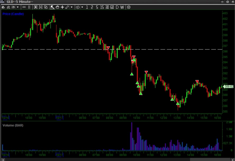The width and height of the screenshot is (235, 161).
Task: Click the zoom in icon
Action: 36,7
